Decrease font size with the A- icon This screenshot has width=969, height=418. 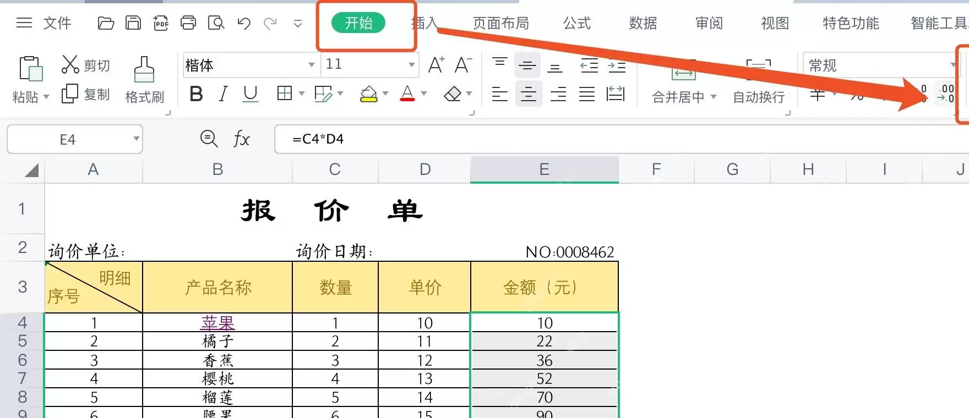point(463,65)
